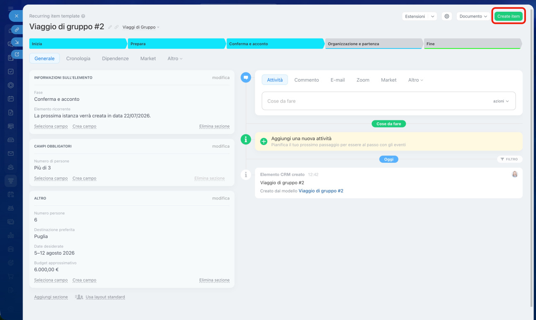Click the CRM funnel icon in the left sidebar

coord(11,181)
